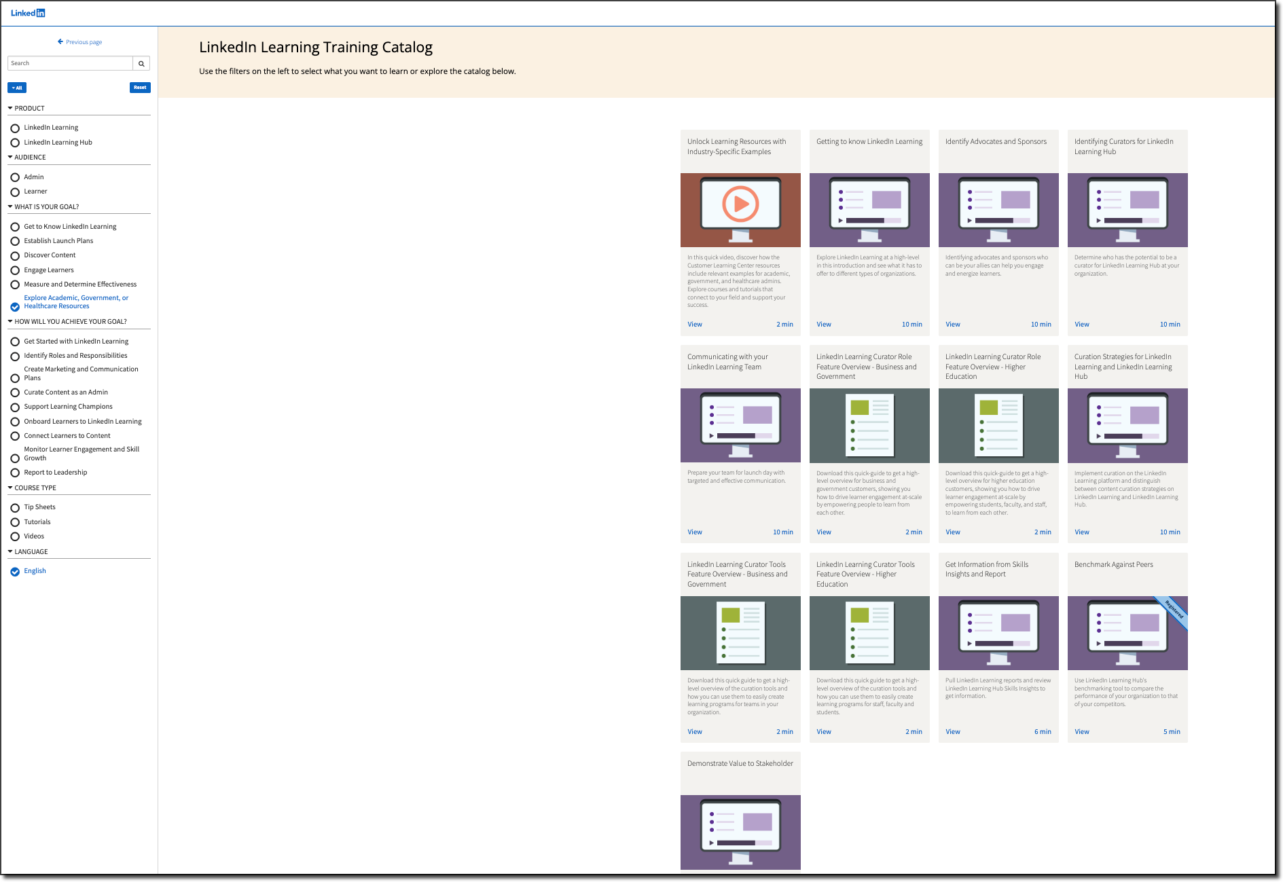Image resolution: width=1283 pixels, height=882 pixels.
Task: Open the Curator Tools Higher Education thumbnail
Action: [869, 633]
